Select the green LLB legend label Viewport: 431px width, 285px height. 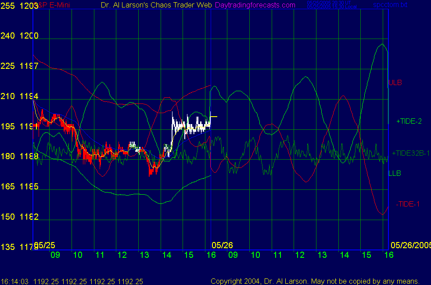tap(395, 173)
